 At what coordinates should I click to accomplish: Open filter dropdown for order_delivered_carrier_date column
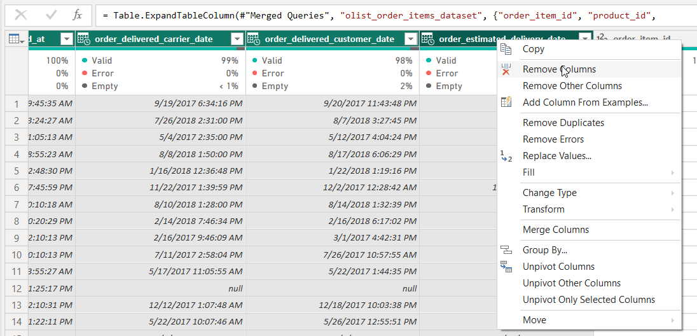[x=237, y=39]
